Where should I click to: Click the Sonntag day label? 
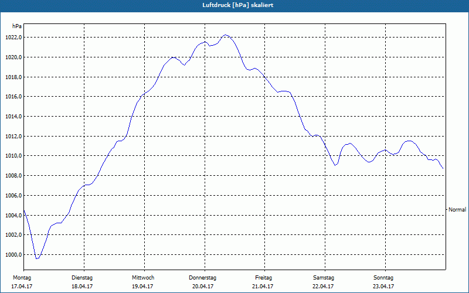tap(383, 278)
